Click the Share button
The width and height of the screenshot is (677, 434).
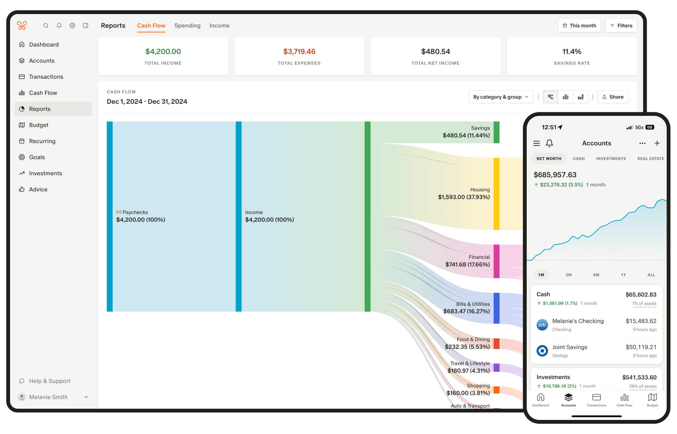[x=613, y=97]
